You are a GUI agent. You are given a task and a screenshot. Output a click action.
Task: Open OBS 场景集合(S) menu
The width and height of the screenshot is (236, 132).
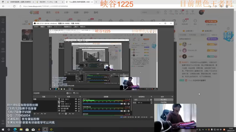click(68, 27)
